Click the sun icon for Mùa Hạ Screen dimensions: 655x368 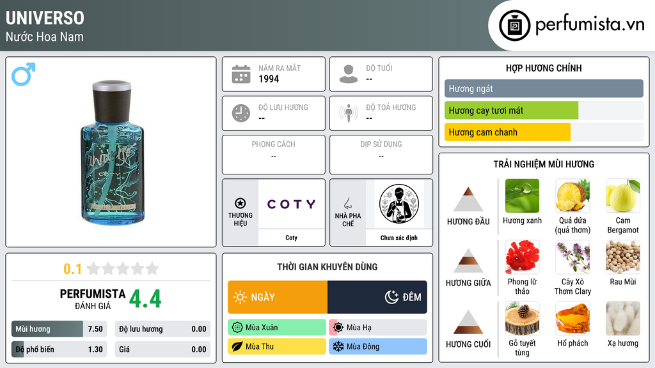click(x=338, y=328)
